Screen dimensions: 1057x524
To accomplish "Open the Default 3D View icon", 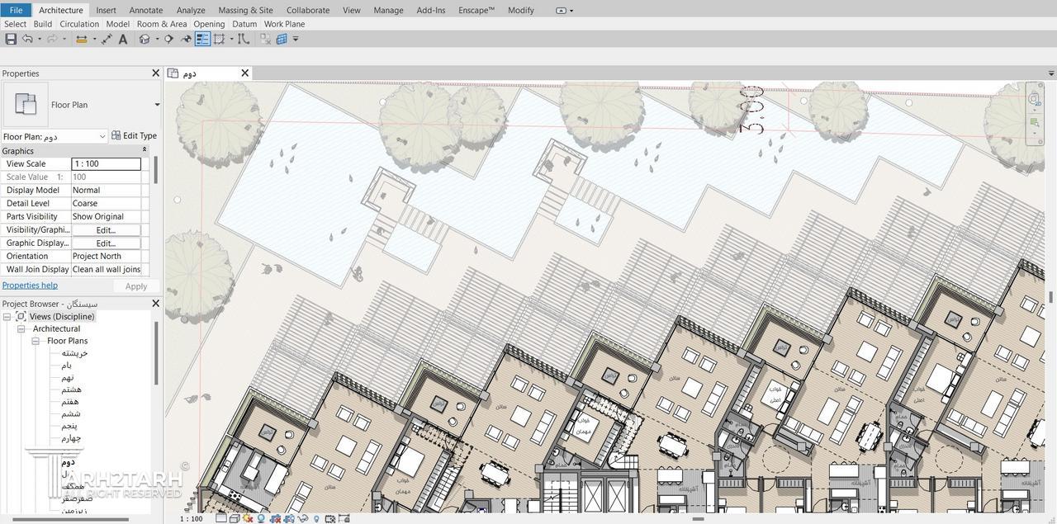I will (145, 39).
